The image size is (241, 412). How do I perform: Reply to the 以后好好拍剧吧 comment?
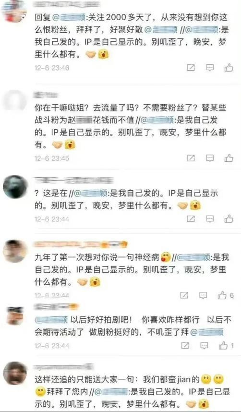point(204,345)
